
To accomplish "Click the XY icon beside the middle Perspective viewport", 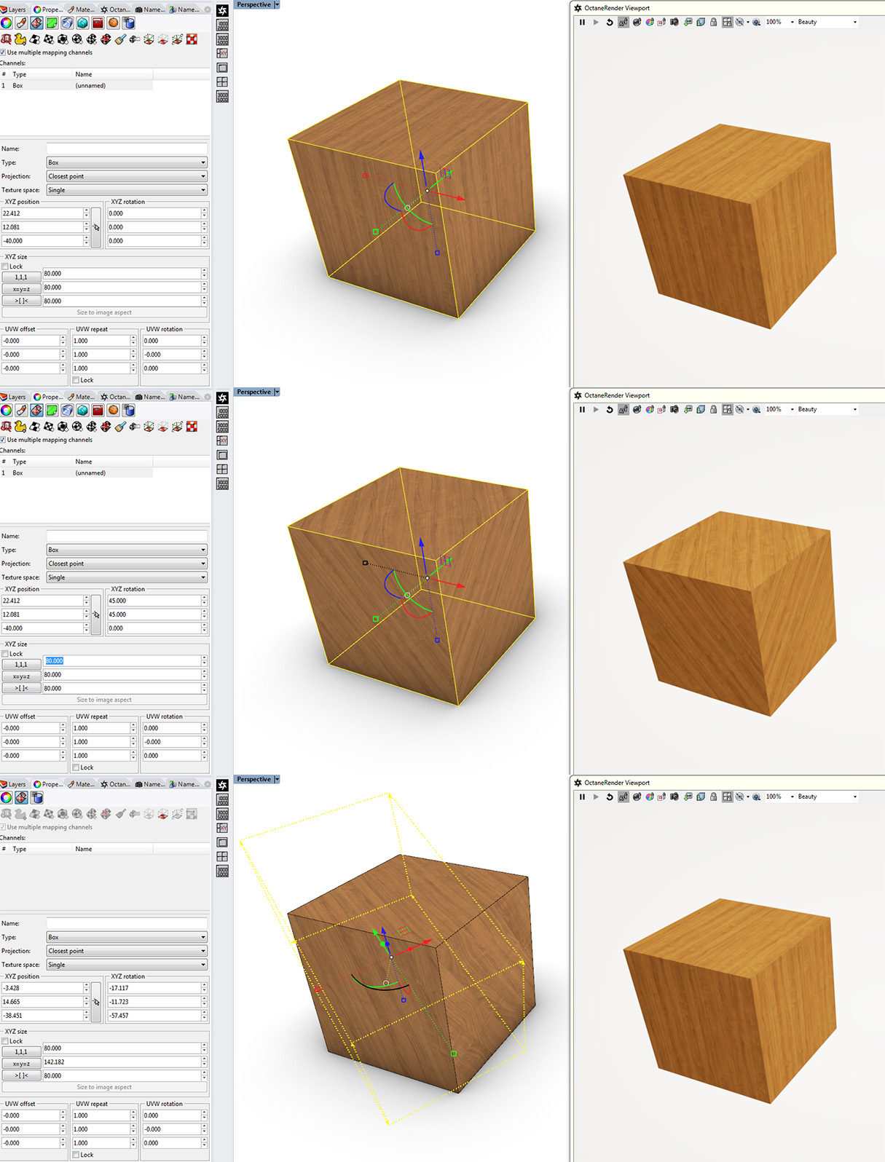I will (223, 440).
